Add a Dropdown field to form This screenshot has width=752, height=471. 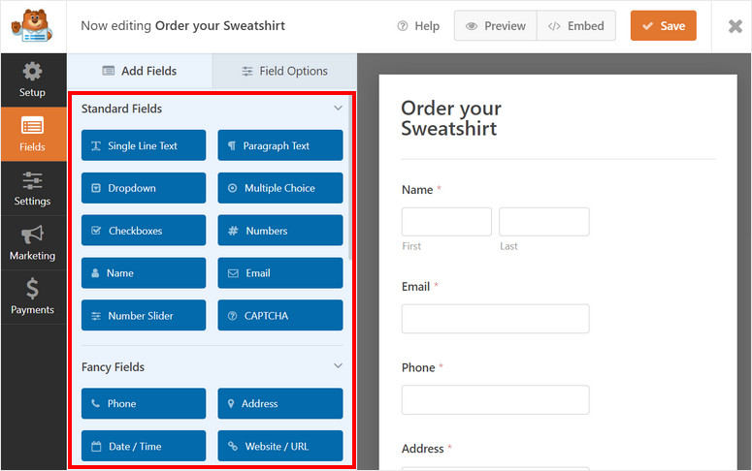tap(144, 188)
